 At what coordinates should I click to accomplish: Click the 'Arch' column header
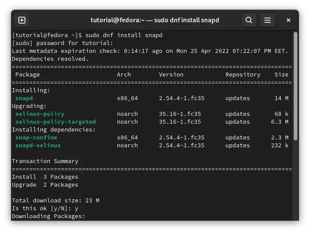click(x=124, y=75)
